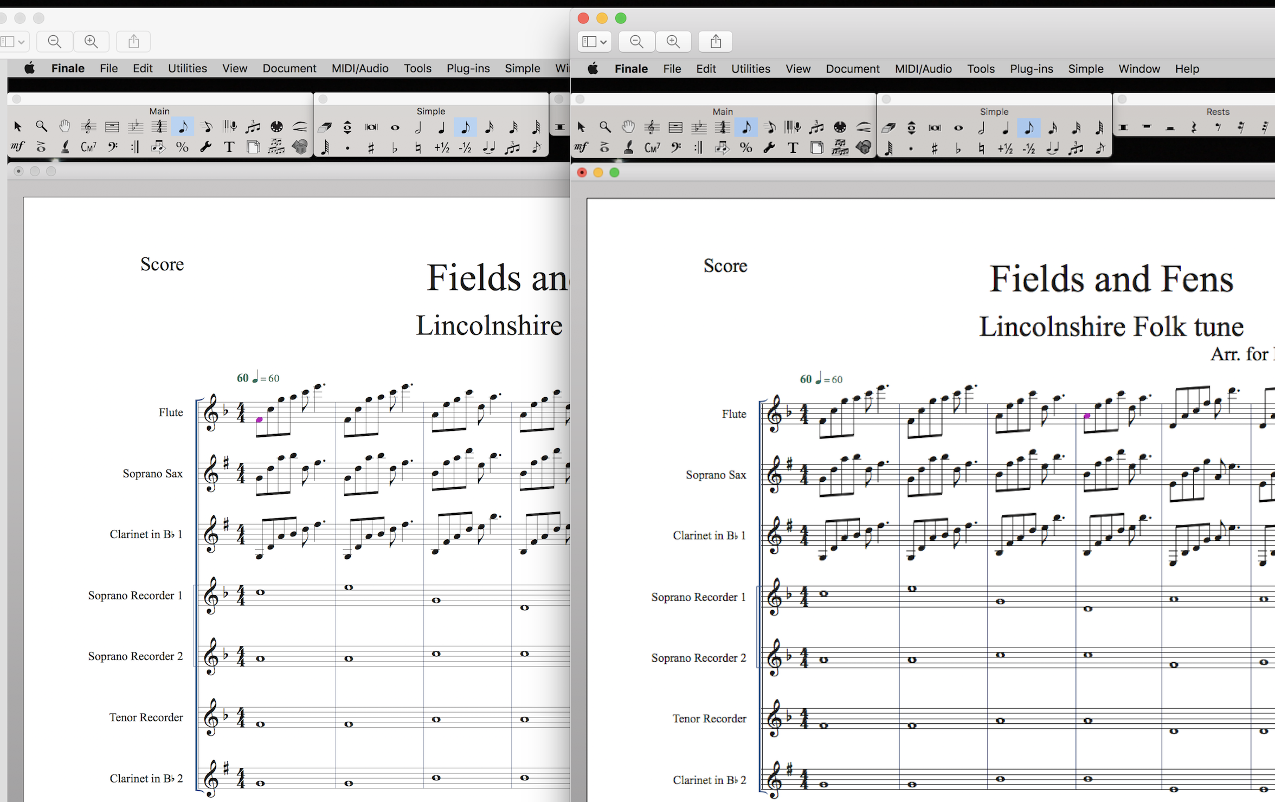Select the Repeat tool in the active window's Main palette

[x=699, y=147]
